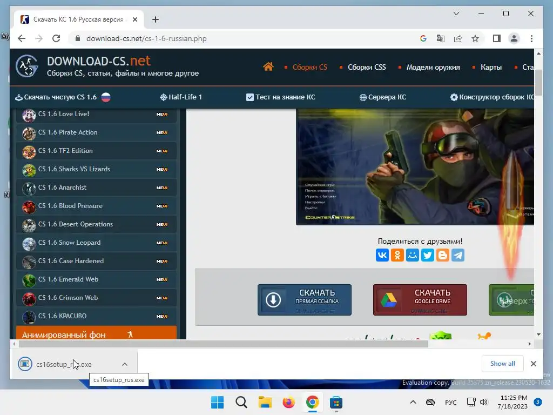Viewport: 553px width, 415px height.
Task: Click the share page icon in address bar
Action: coord(458,38)
